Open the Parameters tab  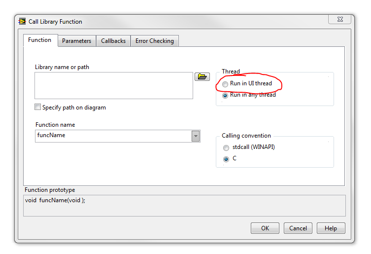pyautogui.click(x=76, y=41)
